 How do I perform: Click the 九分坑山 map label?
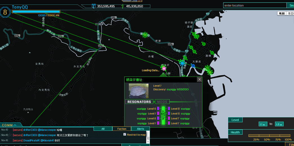(28, 109)
